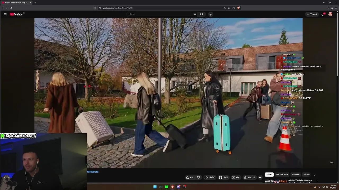
Task: Open Brave Shields lion icon
Action: click(238, 8)
